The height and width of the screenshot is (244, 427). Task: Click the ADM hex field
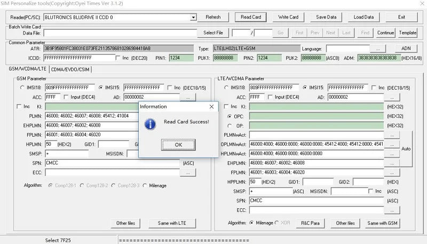point(379,58)
